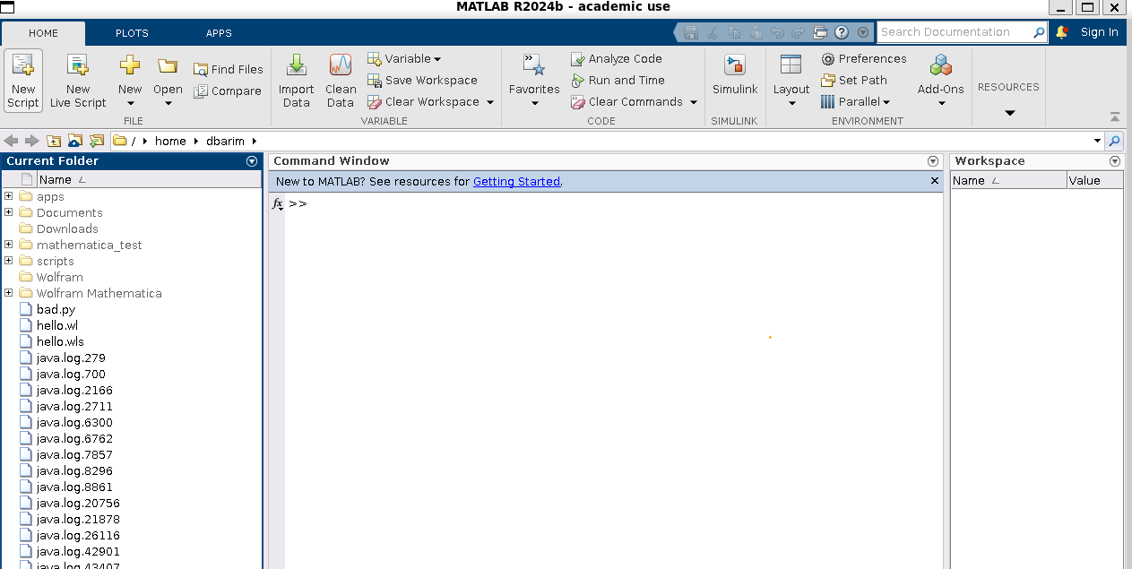This screenshot has width=1132, height=569.
Task: Open Workspace panel actions menu
Action: [x=1115, y=161]
